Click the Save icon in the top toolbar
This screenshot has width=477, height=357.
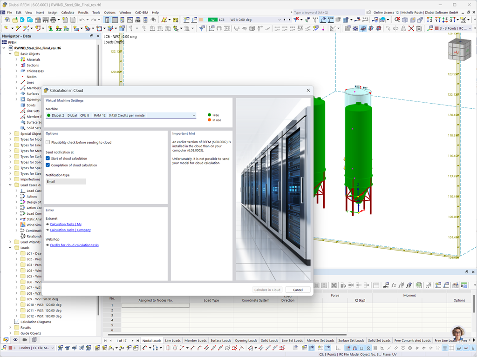click(x=46, y=20)
